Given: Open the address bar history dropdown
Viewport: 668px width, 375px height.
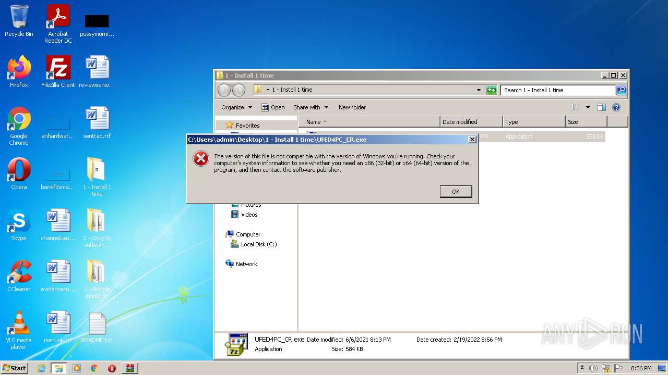Looking at the screenshot, I should pos(479,90).
